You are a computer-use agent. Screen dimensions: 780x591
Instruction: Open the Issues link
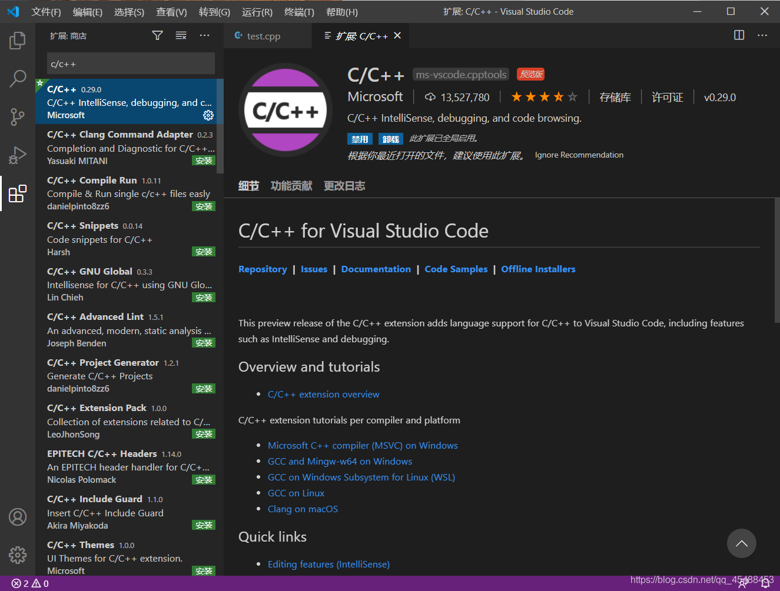coord(314,269)
